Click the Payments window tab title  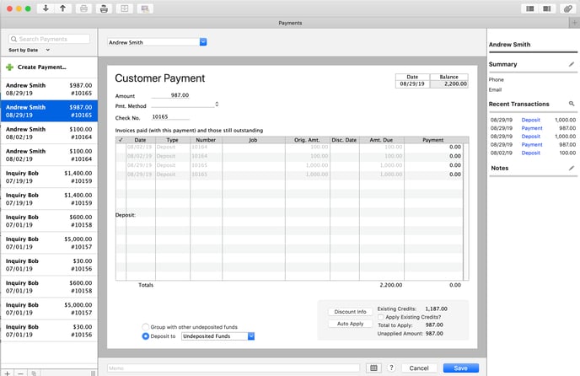pos(290,23)
